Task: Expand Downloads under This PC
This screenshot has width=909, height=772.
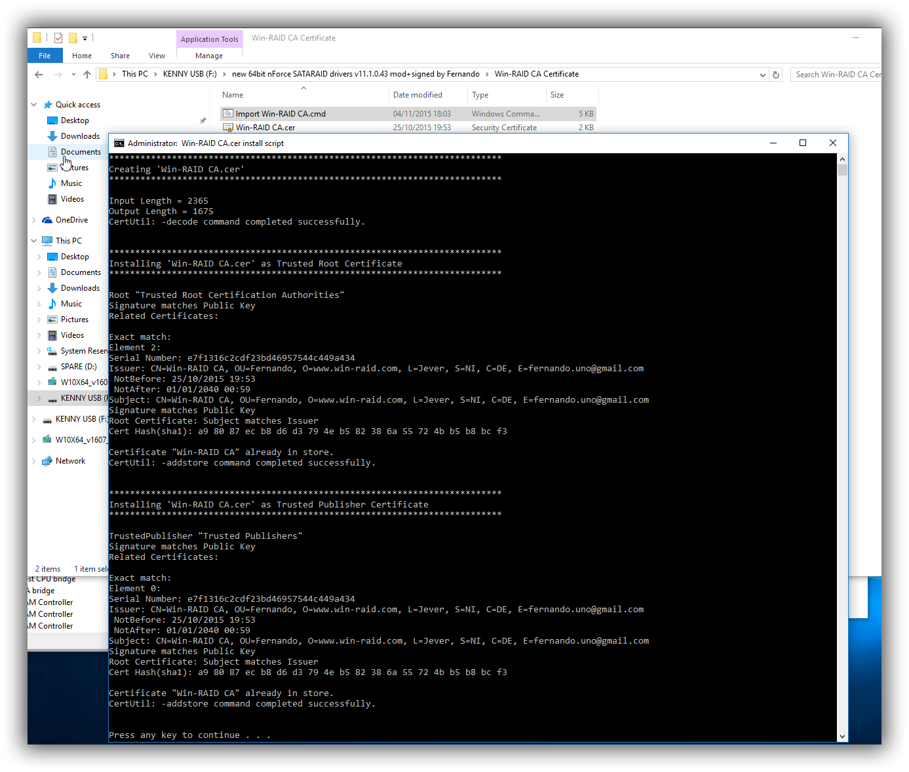Action: (39, 288)
